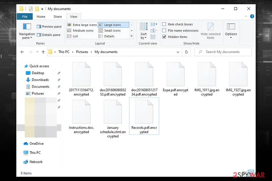The width and height of the screenshot is (272, 181).
Task: Select the View tab
Action: coord(74,17)
